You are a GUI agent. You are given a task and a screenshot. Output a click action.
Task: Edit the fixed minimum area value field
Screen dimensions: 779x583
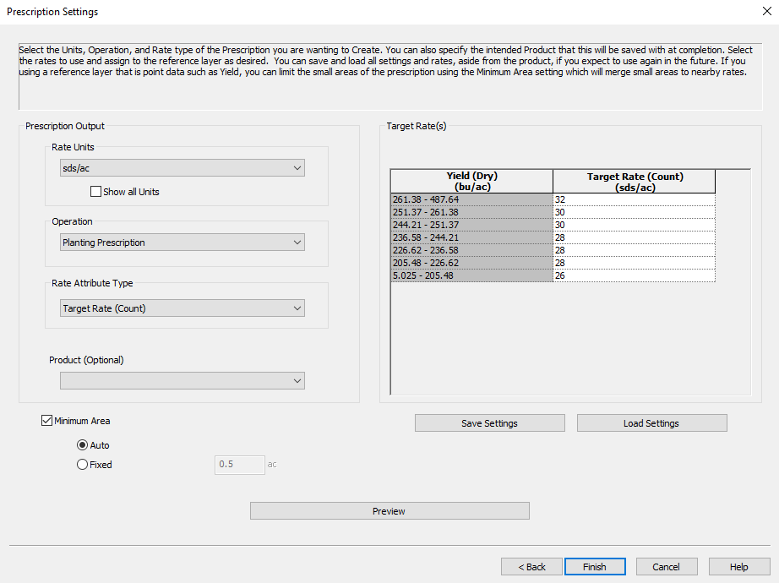point(239,464)
